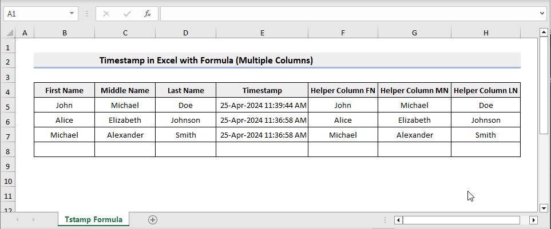Image resolution: width=551 pixels, height=229 pixels.
Task: Select column E header
Action: (261, 34)
